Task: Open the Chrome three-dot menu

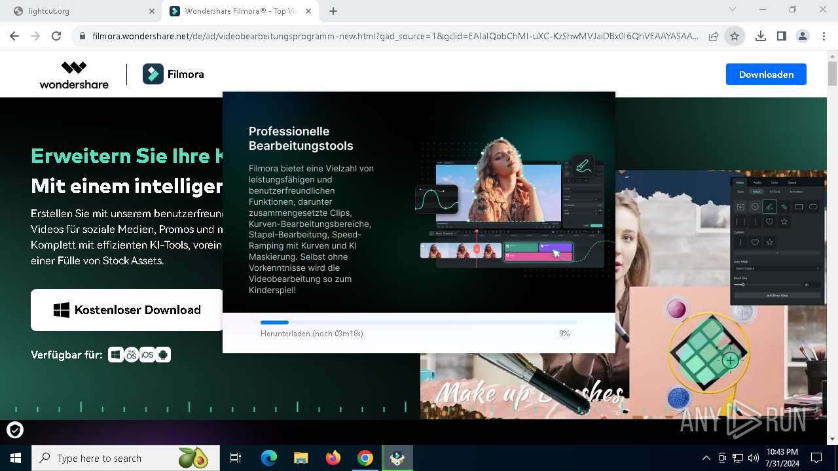Action: pos(823,37)
